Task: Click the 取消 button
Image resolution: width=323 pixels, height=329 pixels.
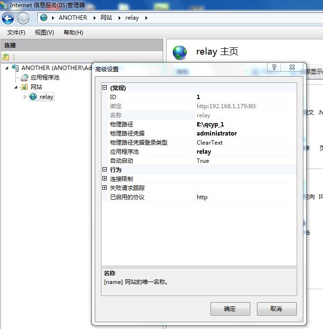Action: pyautogui.click(x=276, y=309)
